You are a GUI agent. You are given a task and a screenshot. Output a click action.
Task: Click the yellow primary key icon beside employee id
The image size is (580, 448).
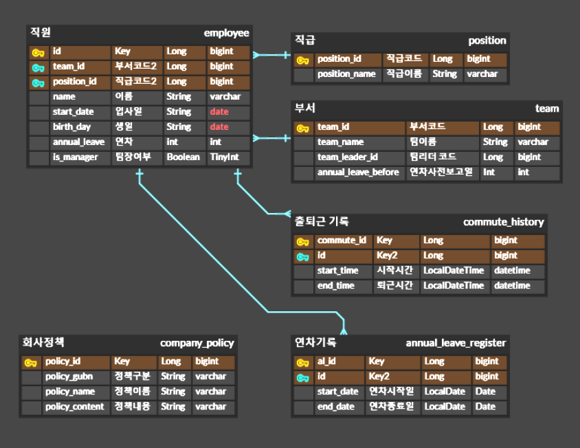pos(38,53)
